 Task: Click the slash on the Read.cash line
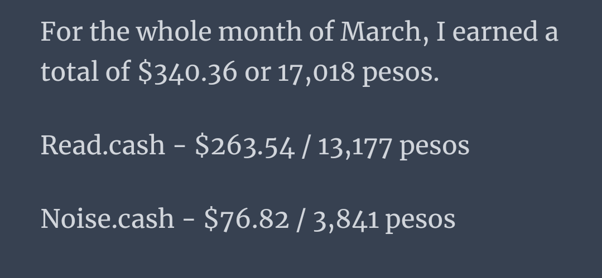(x=305, y=148)
